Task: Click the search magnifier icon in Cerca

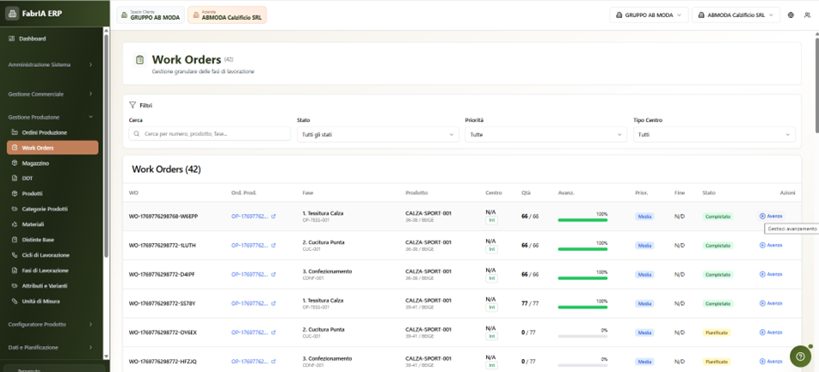Action: click(137, 134)
